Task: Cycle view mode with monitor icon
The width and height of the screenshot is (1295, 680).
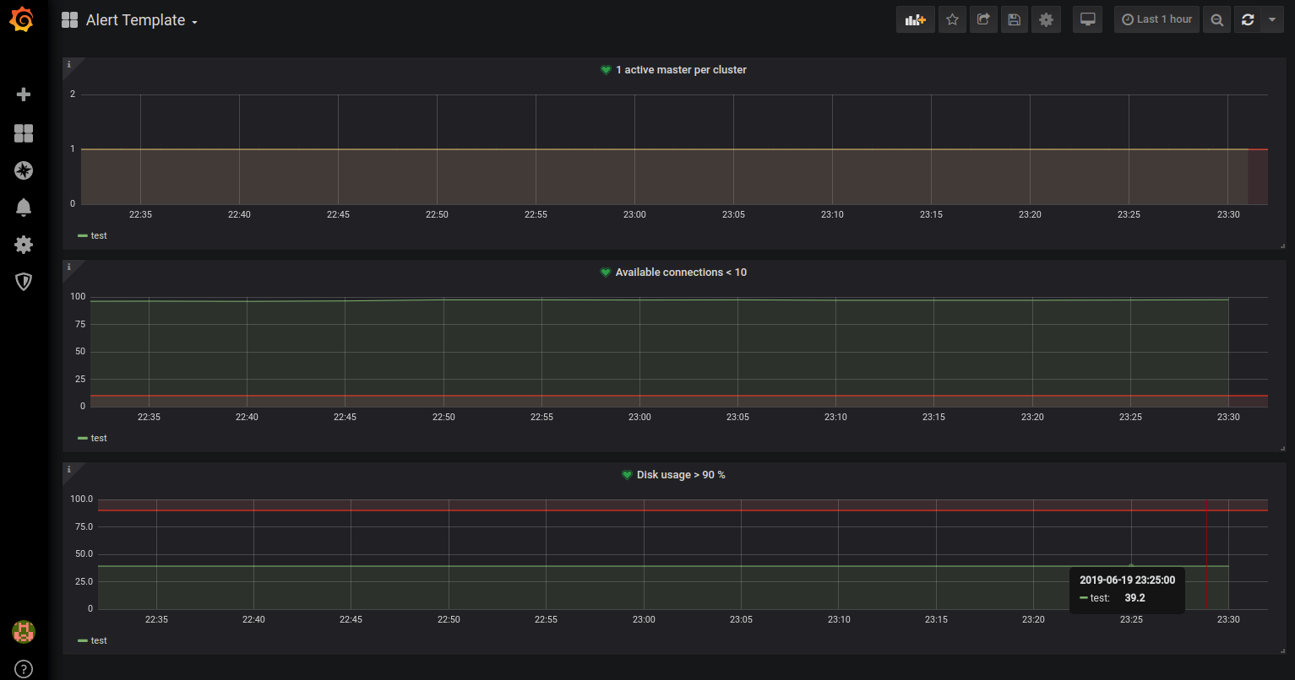Action: (x=1087, y=20)
